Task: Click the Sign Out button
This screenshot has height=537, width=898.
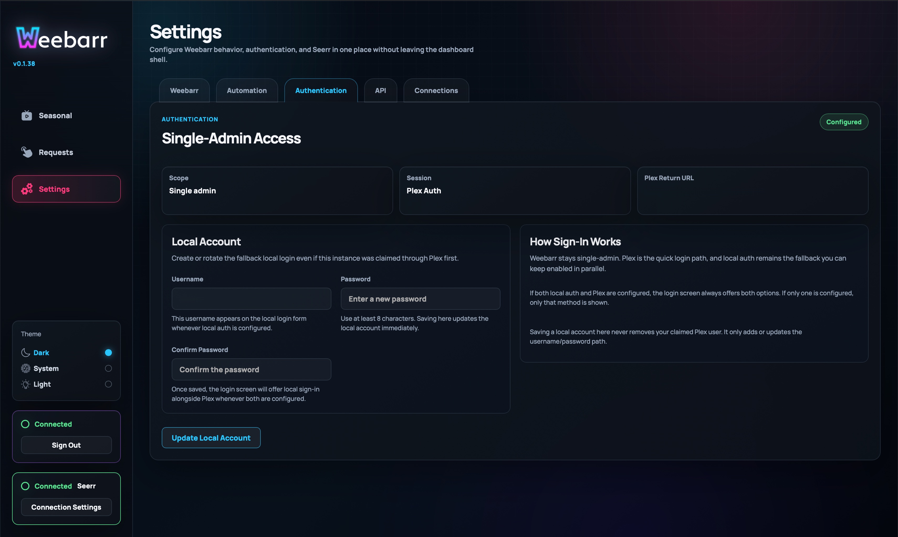Action: click(66, 445)
